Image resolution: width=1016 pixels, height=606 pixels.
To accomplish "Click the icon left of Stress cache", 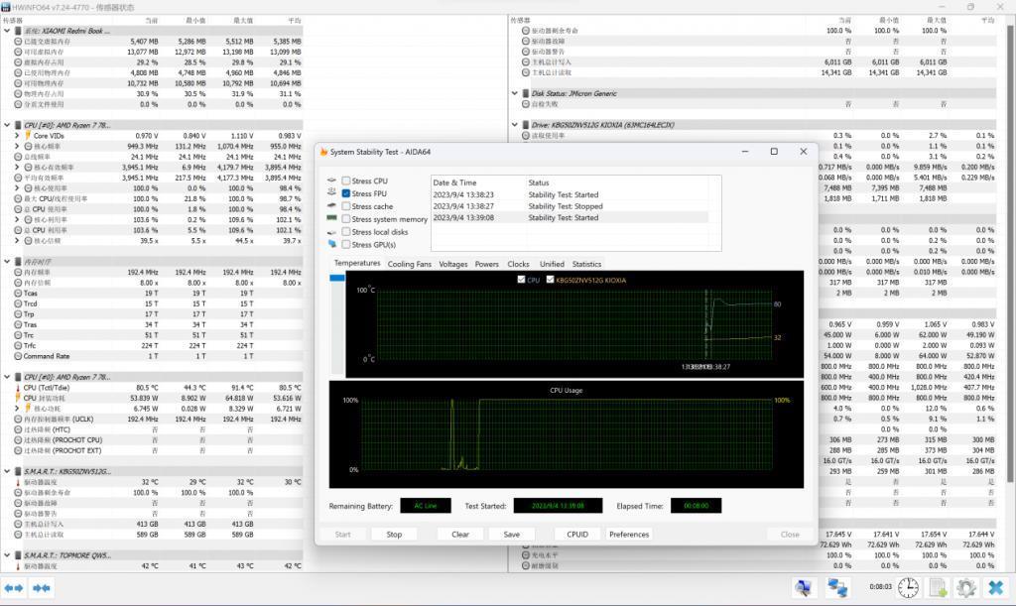I will tap(331, 206).
